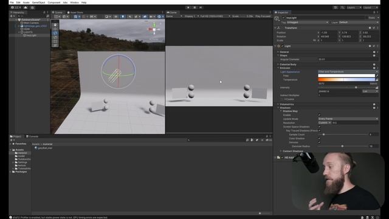The width and height of the screenshot is (389, 219).
Task: Toggle the Ray Traced Shadows checkbox
Action: click(319, 131)
